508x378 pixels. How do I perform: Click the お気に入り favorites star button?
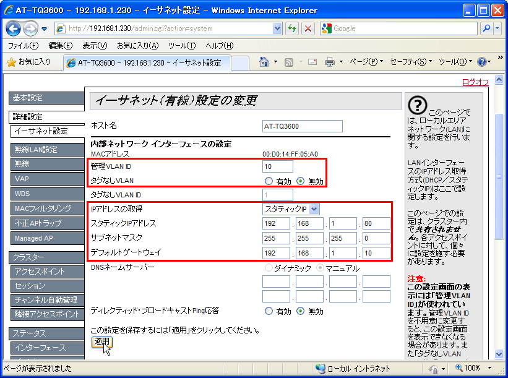(x=29, y=62)
